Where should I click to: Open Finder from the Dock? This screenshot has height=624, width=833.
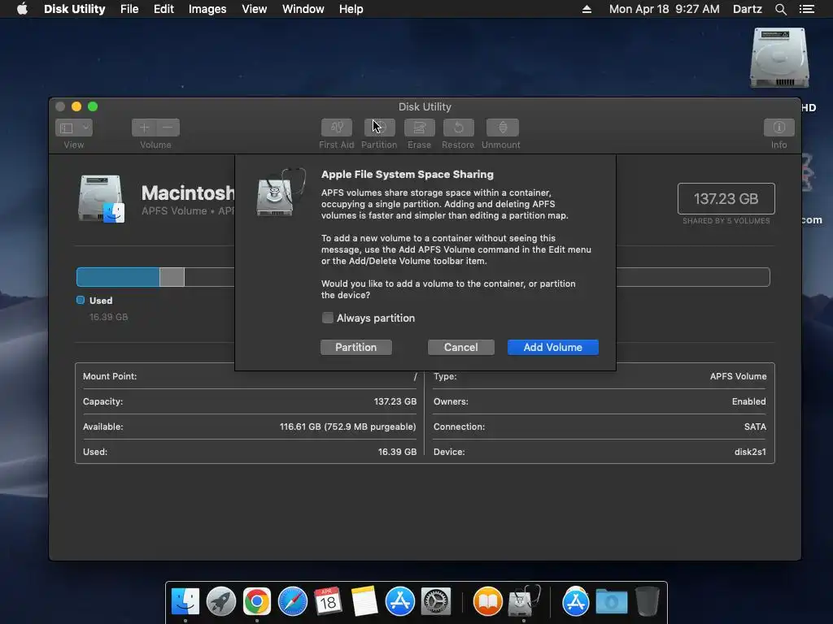click(185, 602)
